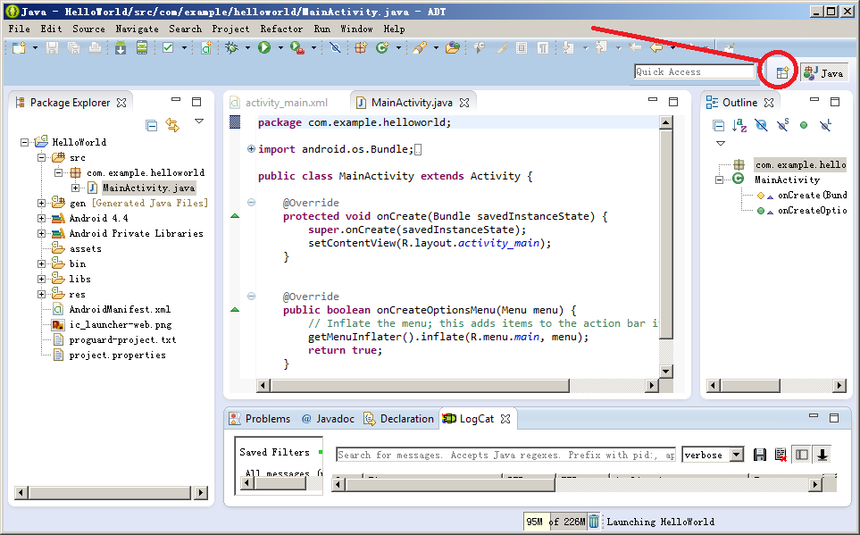This screenshot has height=535, width=860.
Task: Click the editor vertical scrollbar thumb
Action: coord(666,234)
